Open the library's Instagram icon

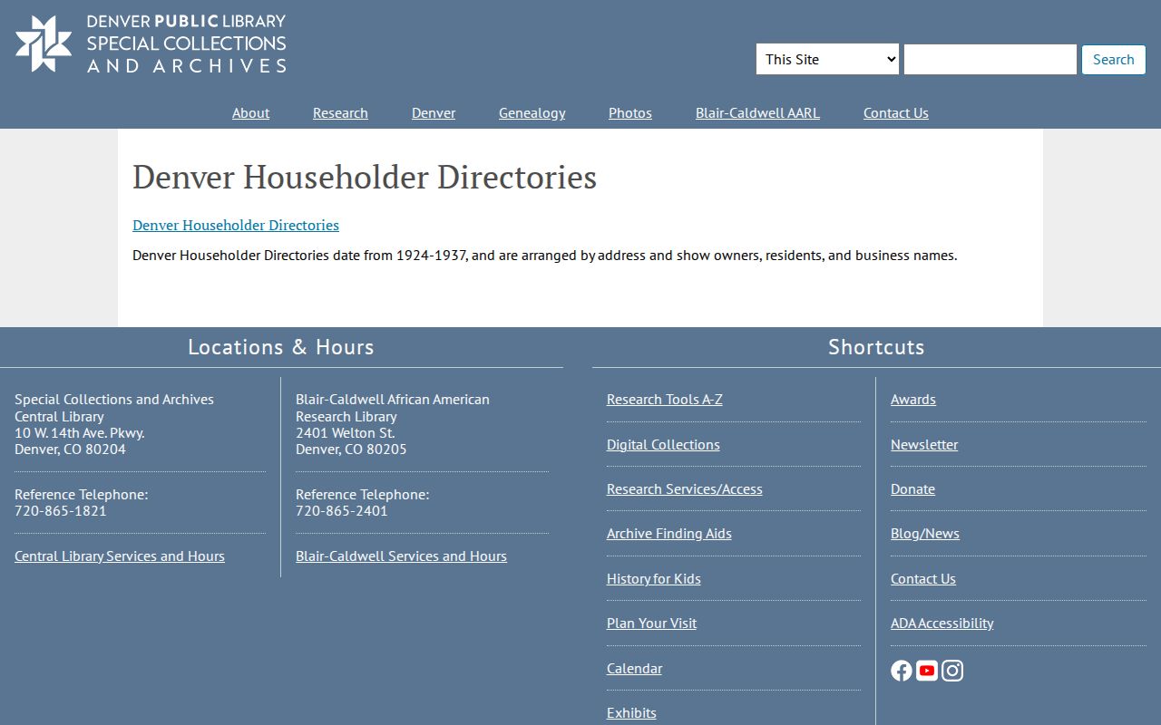point(952,671)
